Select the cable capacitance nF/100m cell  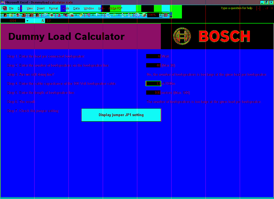tap(153, 83)
